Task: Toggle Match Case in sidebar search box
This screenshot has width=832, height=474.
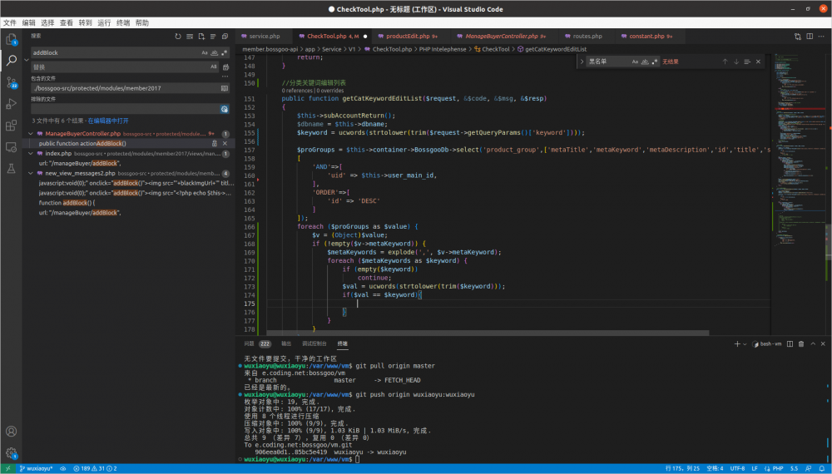Action: (x=205, y=52)
